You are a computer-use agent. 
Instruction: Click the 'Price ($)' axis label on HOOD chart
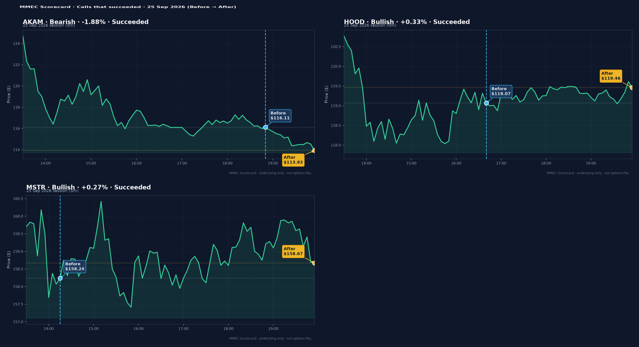pos(326,94)
